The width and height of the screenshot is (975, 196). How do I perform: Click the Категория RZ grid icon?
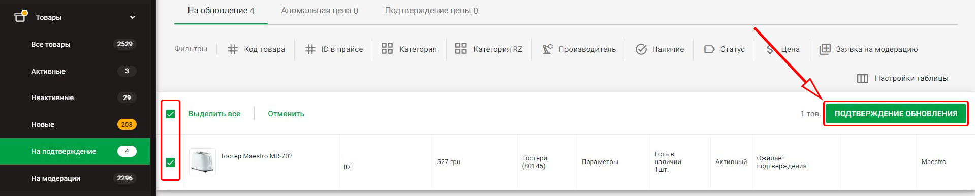[461, 48]
